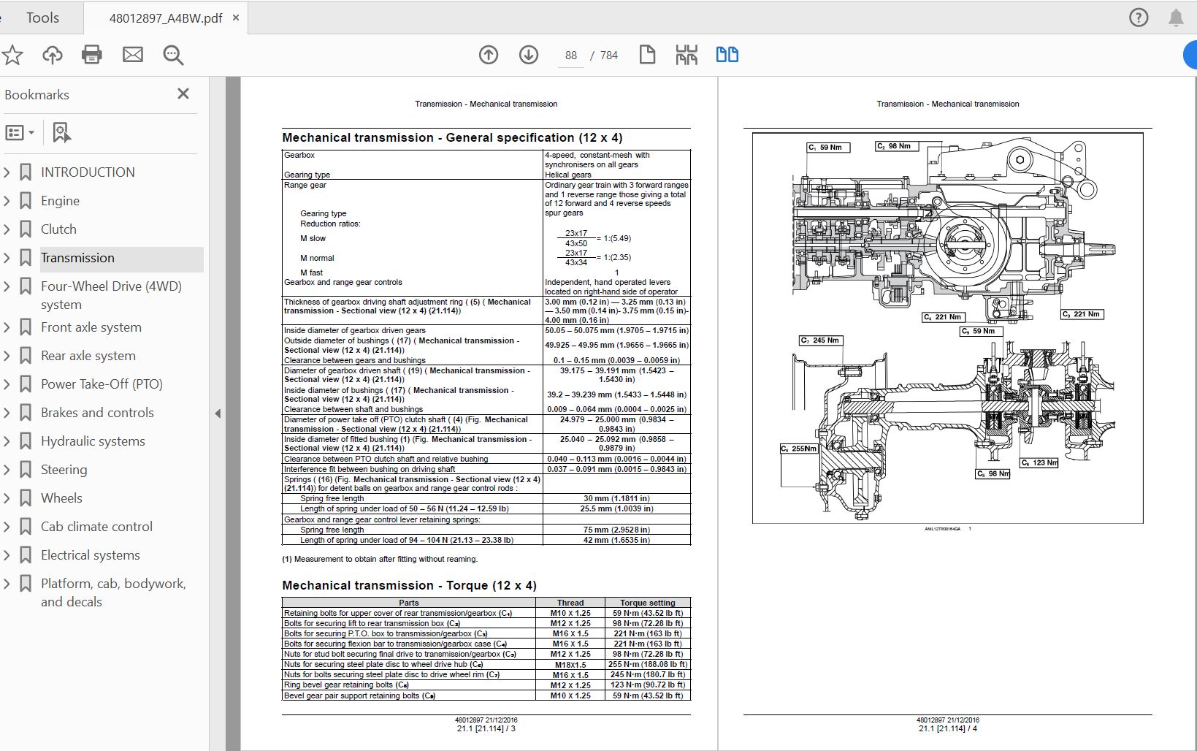This screenshot has width=1197, height=751.
Task: Select the Transmission bookmark
Action: pyautogui.click(x=77, y=258)
